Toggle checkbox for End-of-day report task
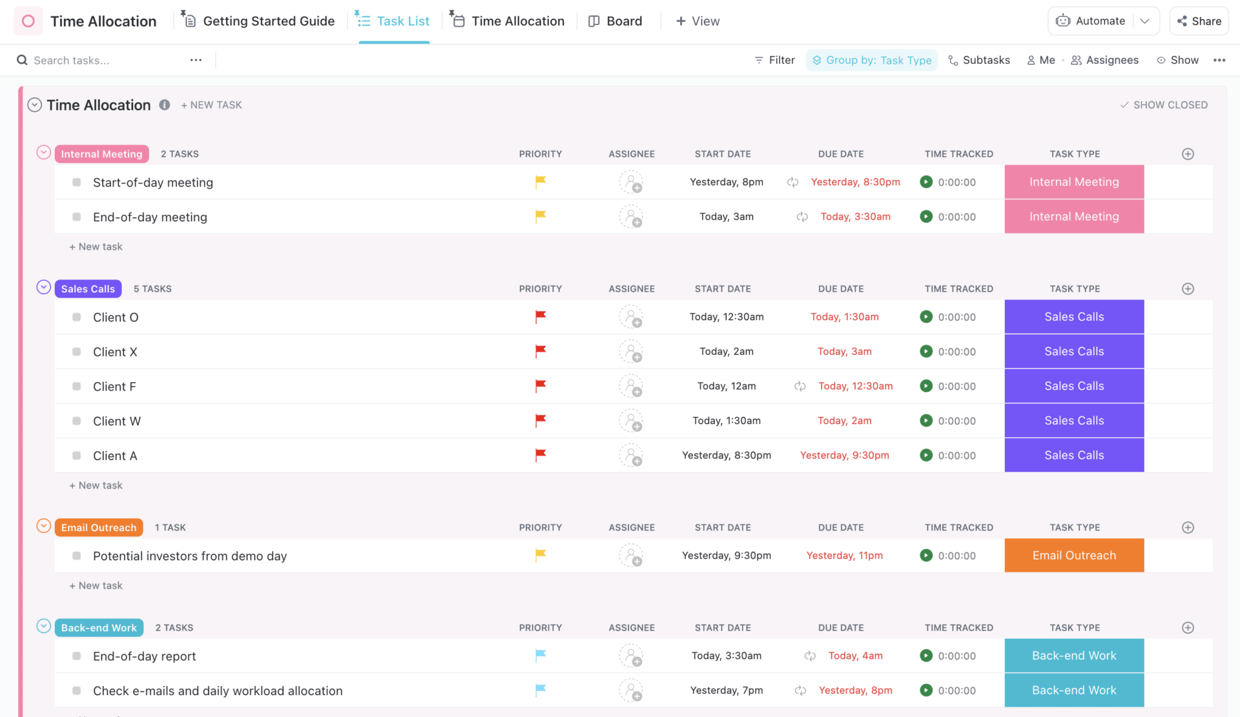The width and height of the screenshot is (1240, 717). [x=76, y=656]
